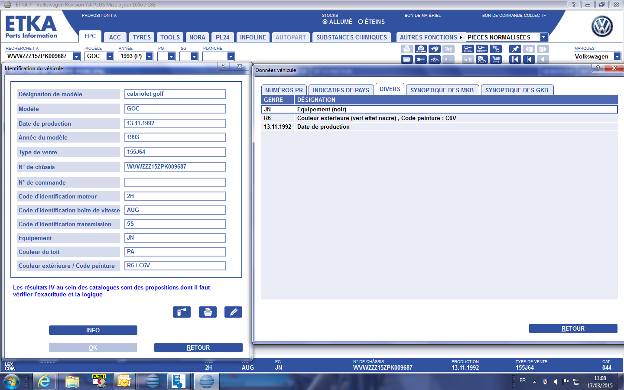624x390 pixels.
Task: Select the ALLUMÉ stocks radio button
Action: 325,22
